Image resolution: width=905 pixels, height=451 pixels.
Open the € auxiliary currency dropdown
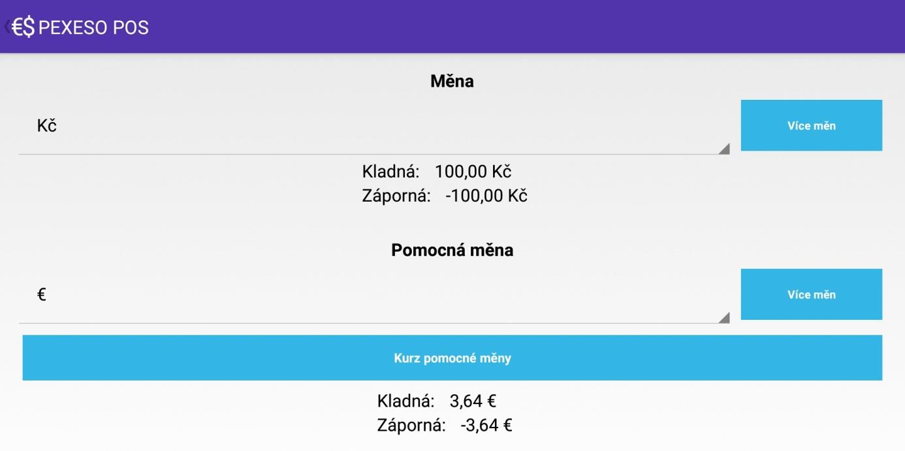point(372,295)
